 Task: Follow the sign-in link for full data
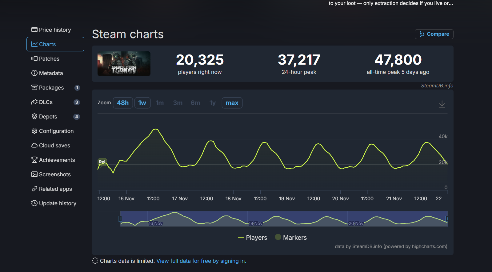pos(201,261)
